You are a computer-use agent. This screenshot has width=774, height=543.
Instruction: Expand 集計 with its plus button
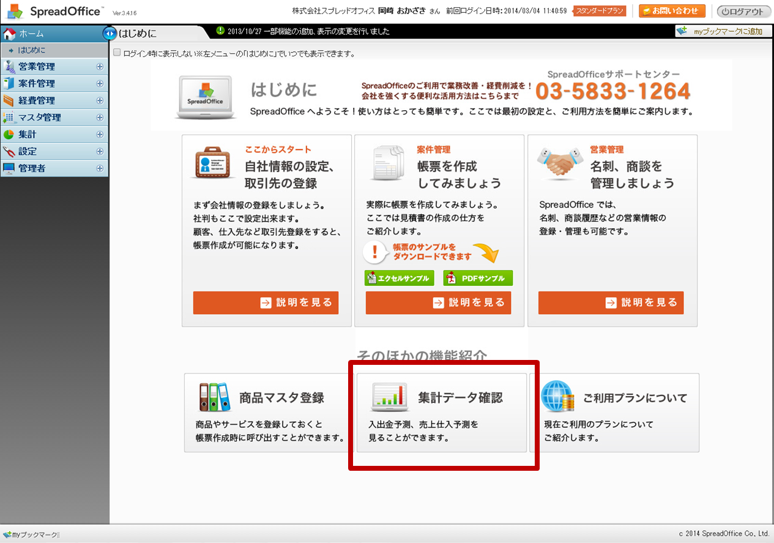click(100, 134)
